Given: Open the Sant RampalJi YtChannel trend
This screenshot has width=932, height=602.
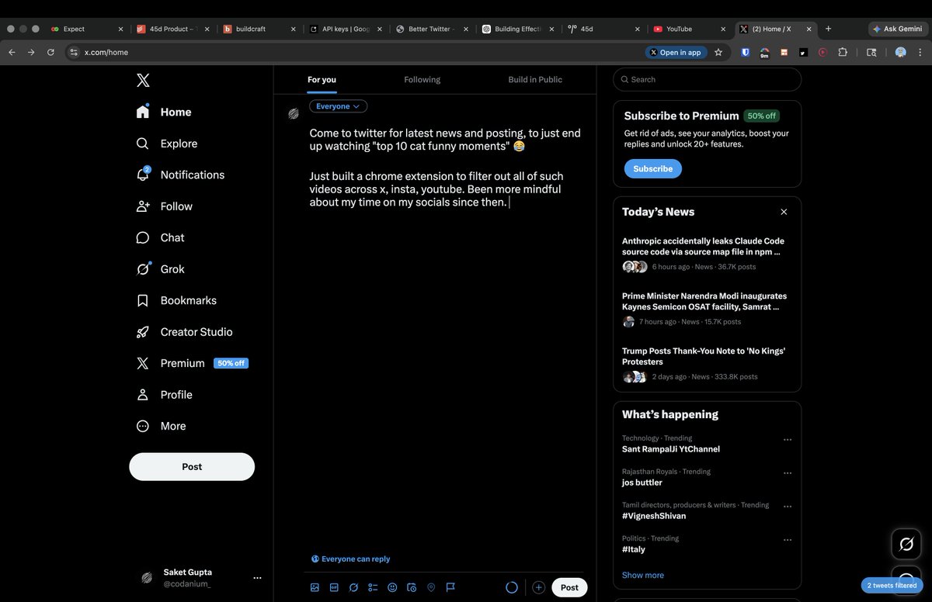Looking at the screenshot, I should tap(671, 449).
